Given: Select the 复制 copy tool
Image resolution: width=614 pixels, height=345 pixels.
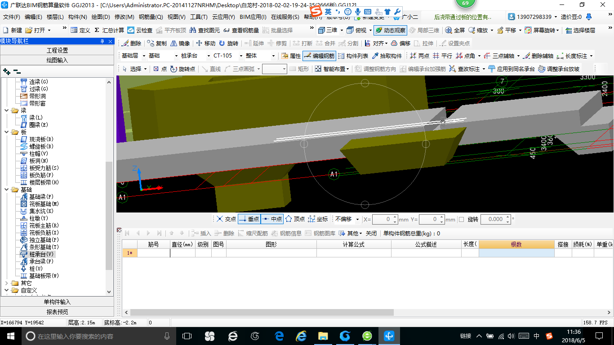Looking at the screenshot, I should point(157,43).
